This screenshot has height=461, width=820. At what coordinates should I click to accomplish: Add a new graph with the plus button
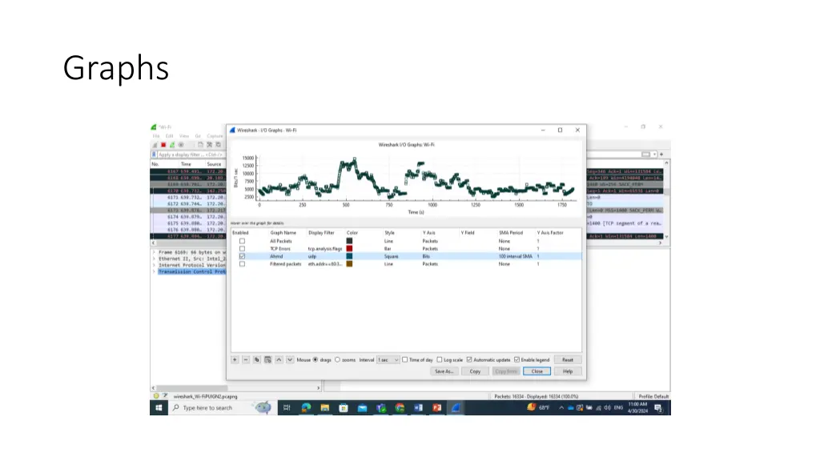tap(235, 359)
